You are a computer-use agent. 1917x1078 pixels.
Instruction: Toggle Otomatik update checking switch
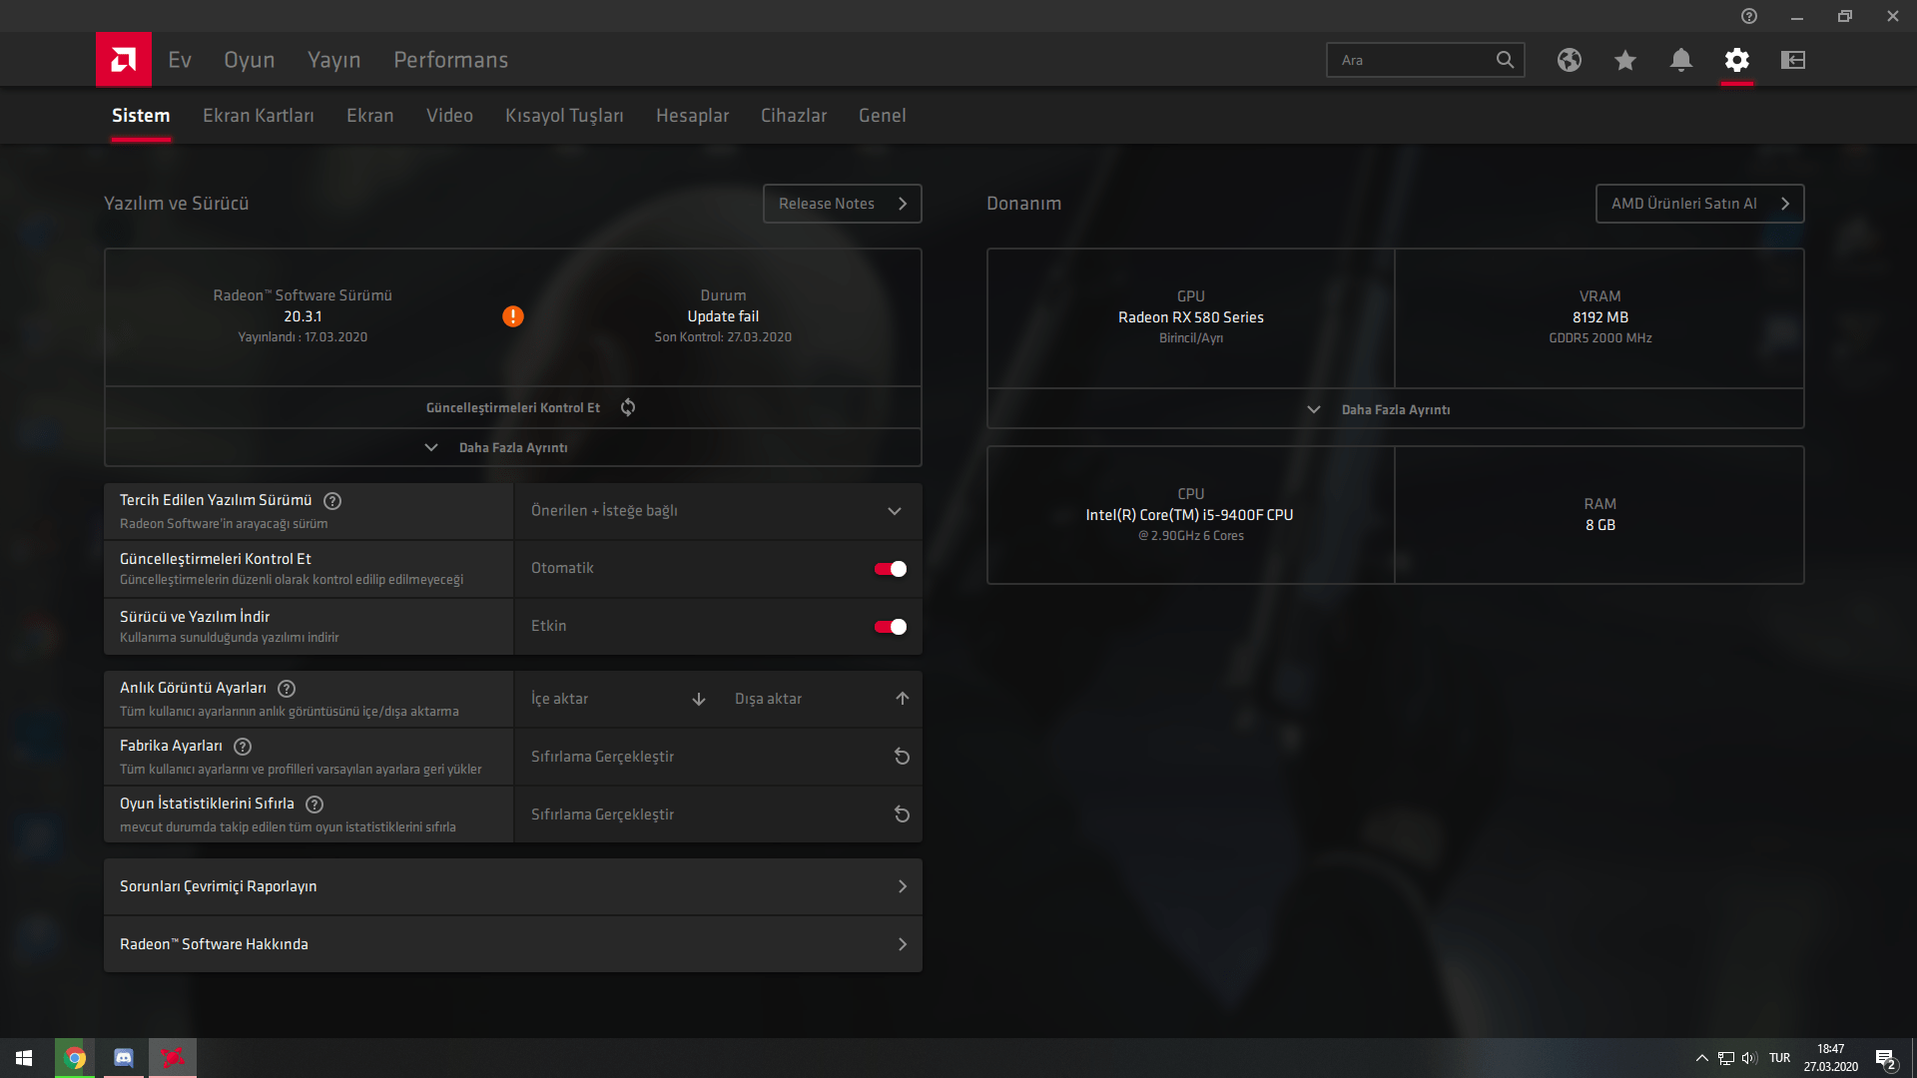tap(890, 569)
